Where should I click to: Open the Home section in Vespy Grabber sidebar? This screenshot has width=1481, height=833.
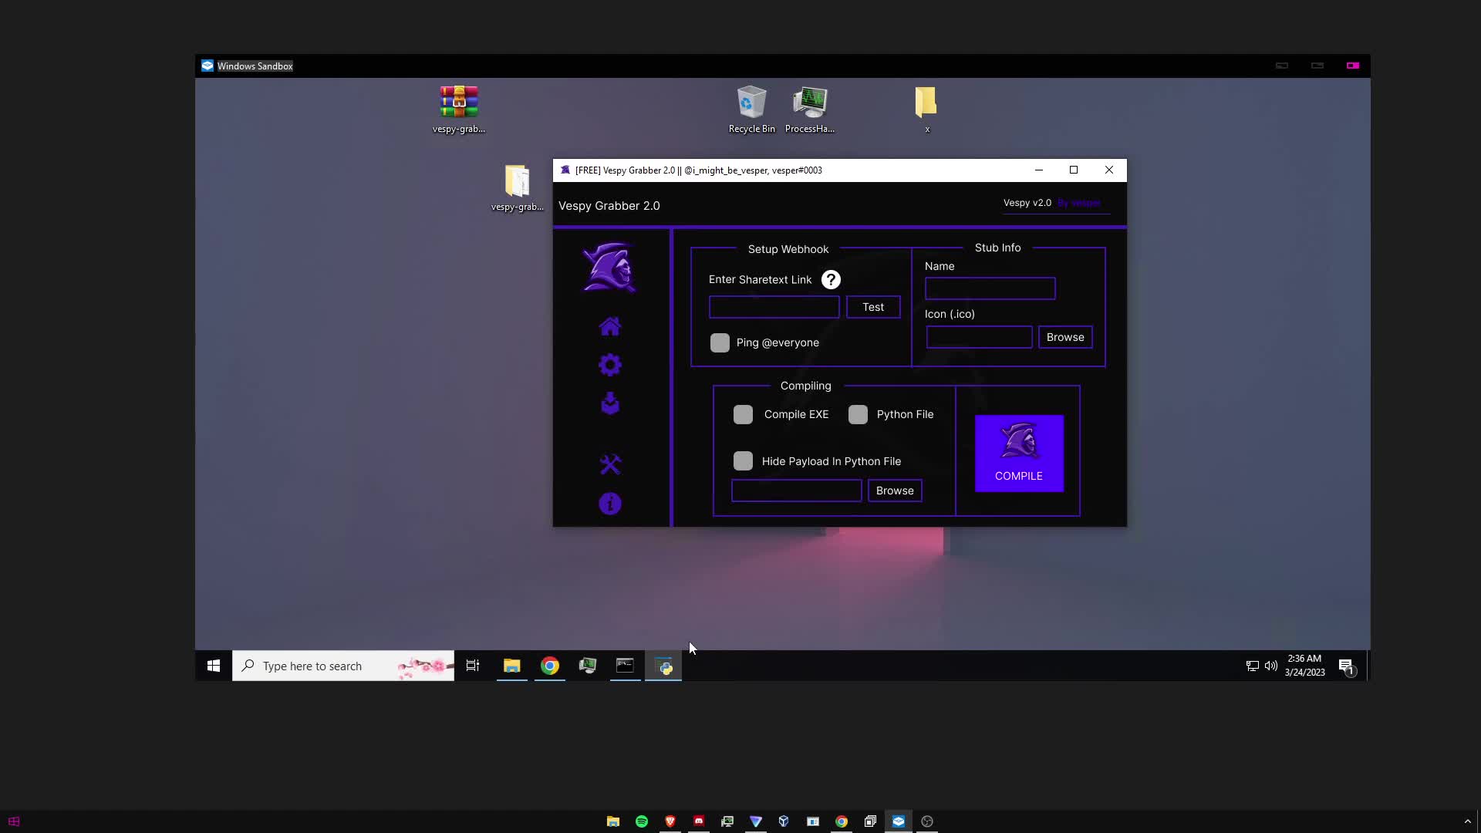point(609,326)
